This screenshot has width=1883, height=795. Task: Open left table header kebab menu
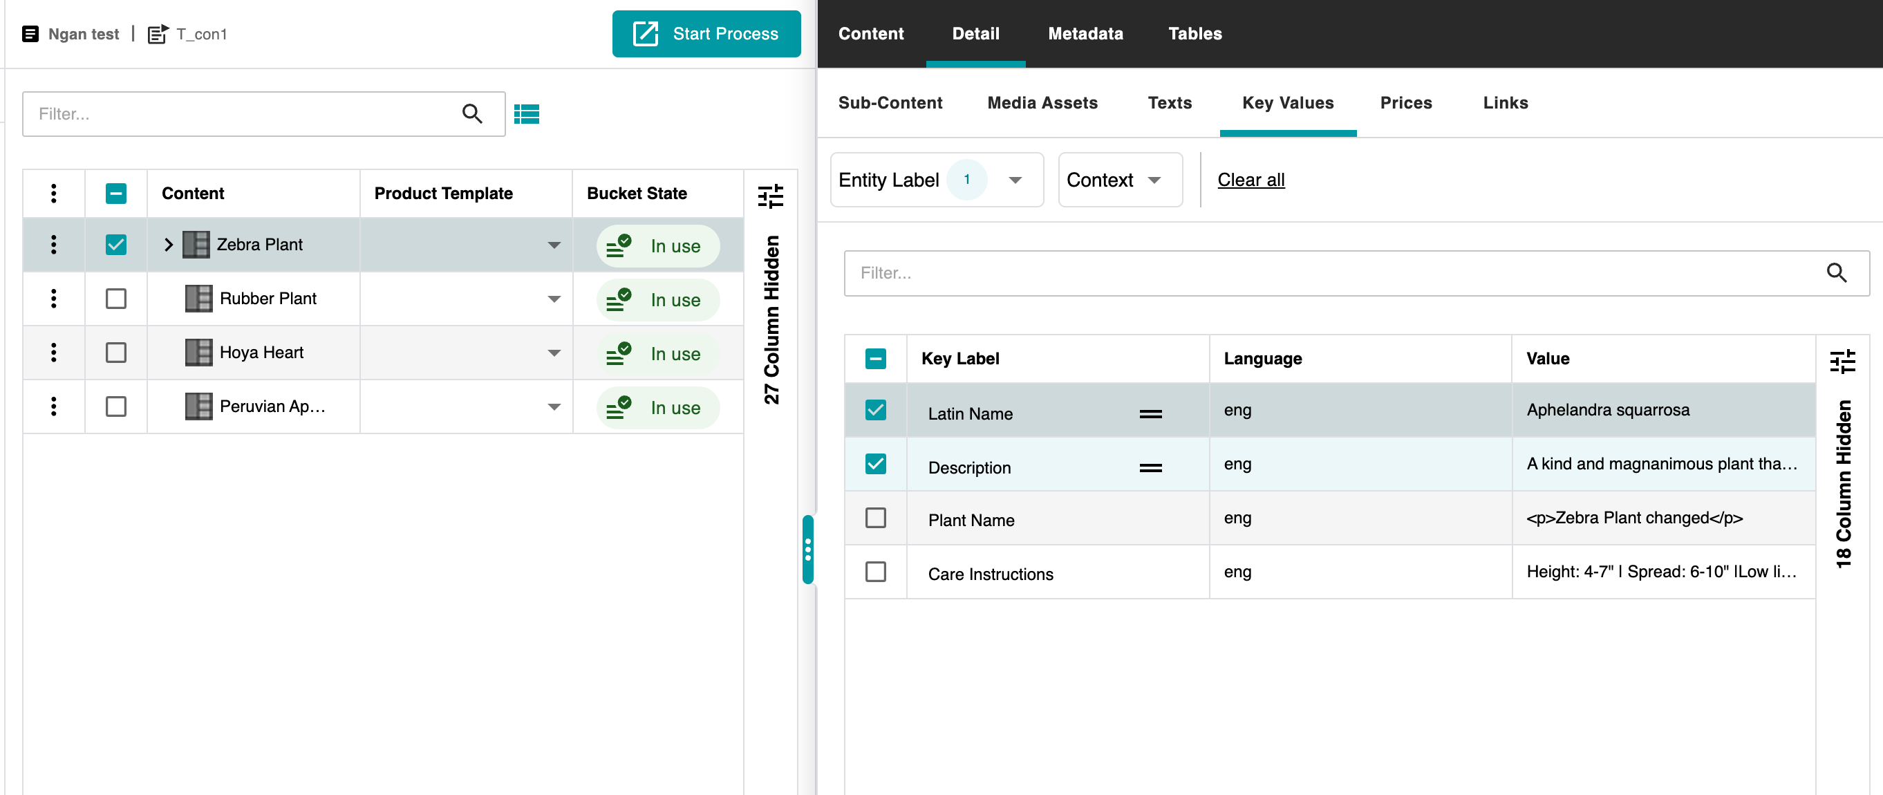pos(53,194)
